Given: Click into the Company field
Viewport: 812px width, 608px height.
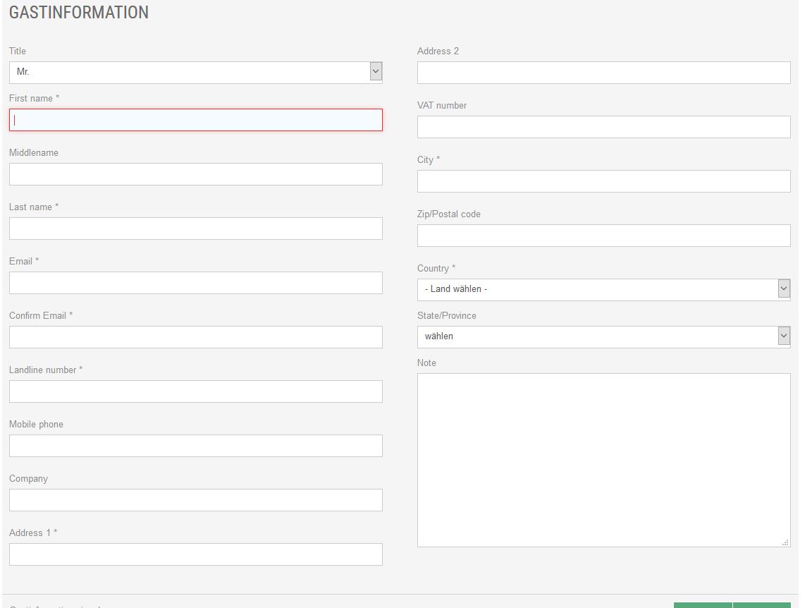Looking at the screenshot, I should [x=195, y=500].
